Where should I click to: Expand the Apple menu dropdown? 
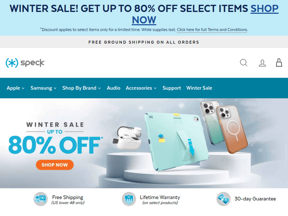(x=15, y=88)
